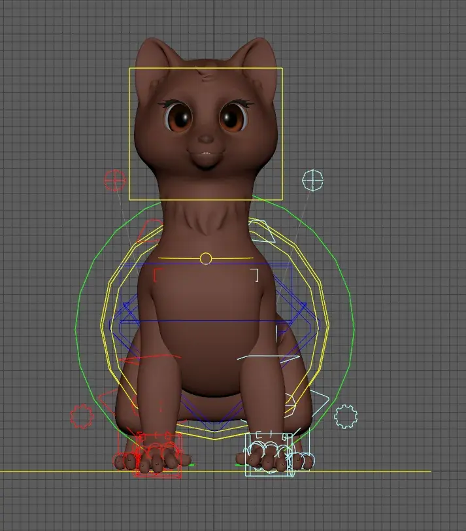Select the cyan gear-shaped control
This screenshot has height=531, width=466.
click(345, 416)
